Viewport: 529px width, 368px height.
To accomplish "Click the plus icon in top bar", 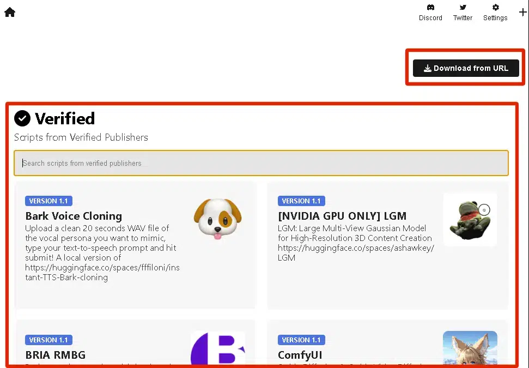I will pos(523,13).
